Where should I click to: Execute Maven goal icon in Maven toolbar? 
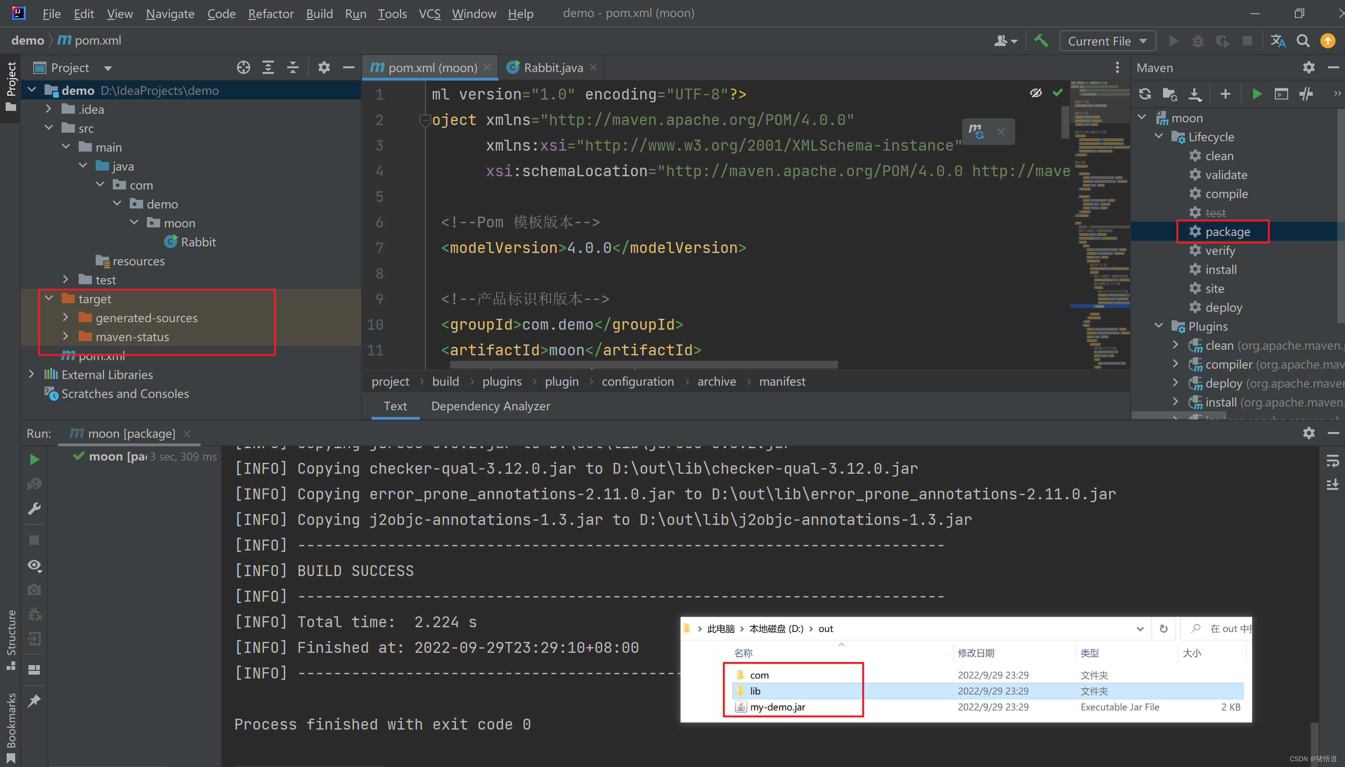(x=1281, y=94)
